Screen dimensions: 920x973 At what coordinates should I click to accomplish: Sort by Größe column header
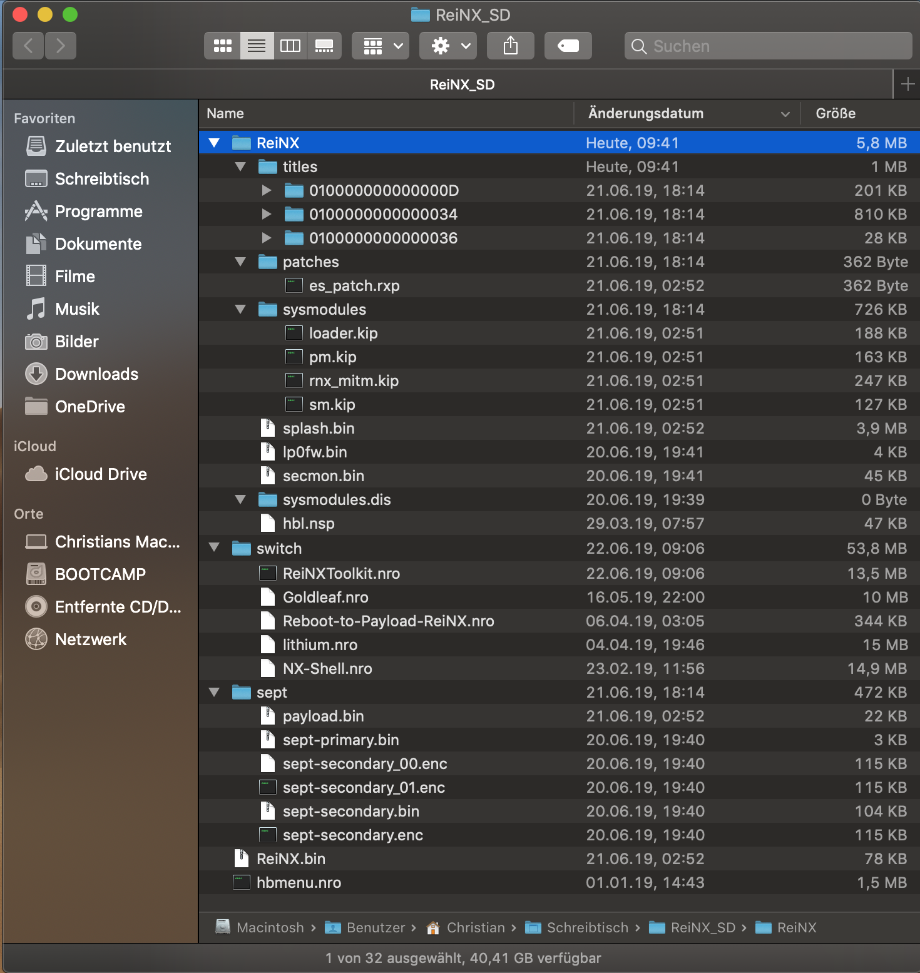point(860,113)
